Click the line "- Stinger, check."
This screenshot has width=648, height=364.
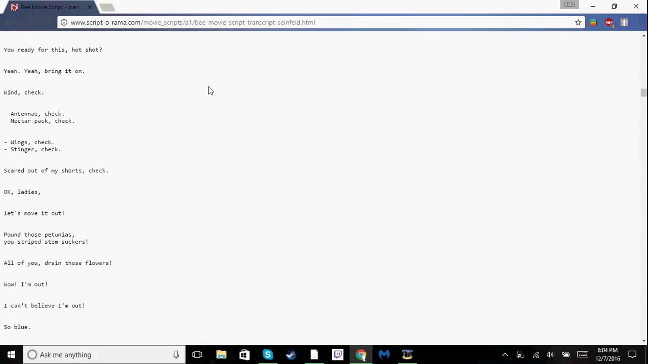coord(32,149)
